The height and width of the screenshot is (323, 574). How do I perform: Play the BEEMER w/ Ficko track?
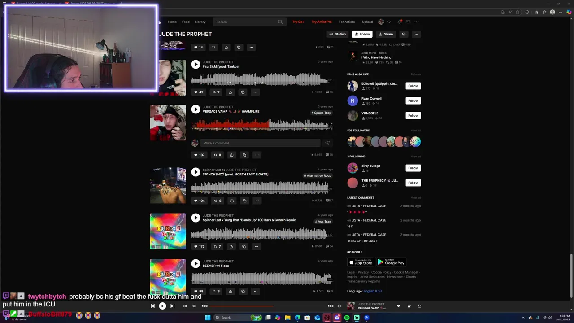click(x=196, y=263)
